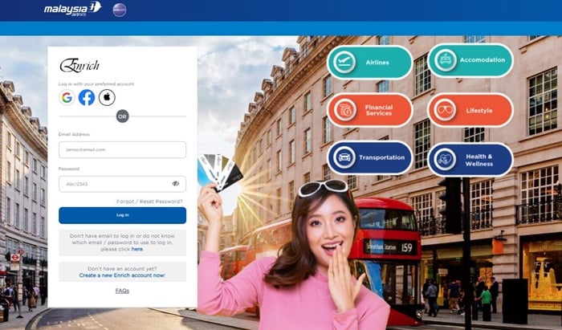Click the airplane icon in Airlines
This screenshot has width=562, height=330.
click(x=344, y=63)
